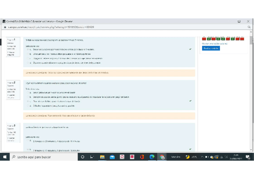The image size is (254, 179).
Task: Open Cortana circle icon in taskbar
Action: tap(83, 157)
